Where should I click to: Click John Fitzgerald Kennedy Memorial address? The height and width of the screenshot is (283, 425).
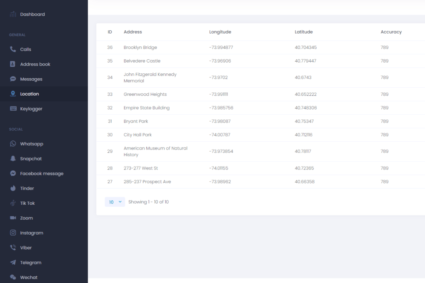tap(150, 77)
